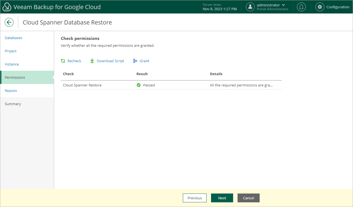Click the Veeam Backup for Google Cloud title
The height and width of the screenshot is (207, 353).
pyautogui.click(x=57, y=7)
